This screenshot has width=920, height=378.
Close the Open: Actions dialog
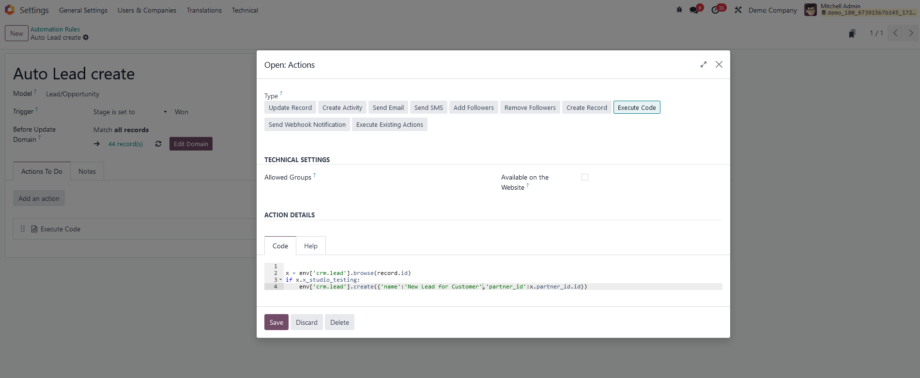click(719, 64)
